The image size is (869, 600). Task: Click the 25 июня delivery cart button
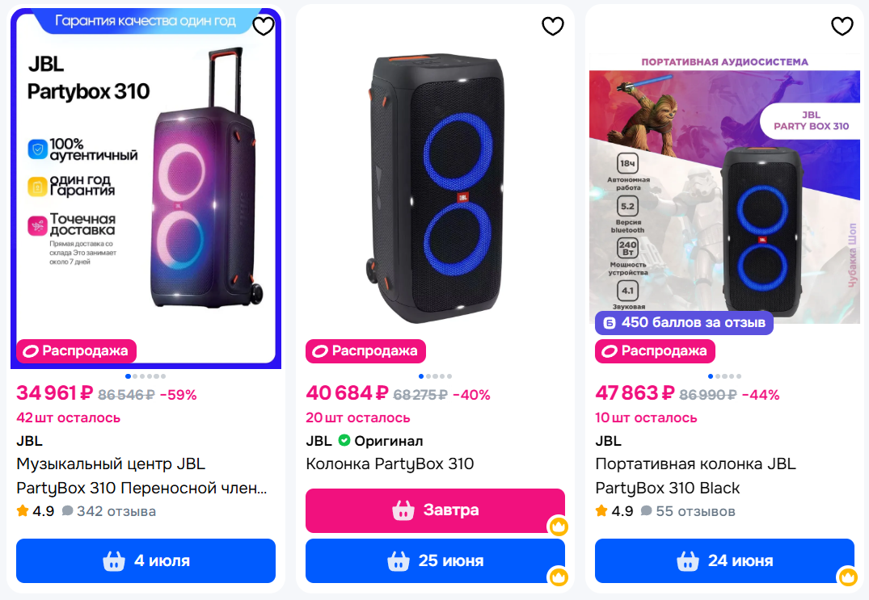pos(435,560)
